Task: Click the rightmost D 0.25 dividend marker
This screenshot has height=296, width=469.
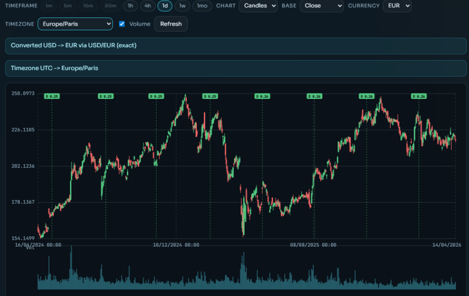Action: click(x=210, y=96)
